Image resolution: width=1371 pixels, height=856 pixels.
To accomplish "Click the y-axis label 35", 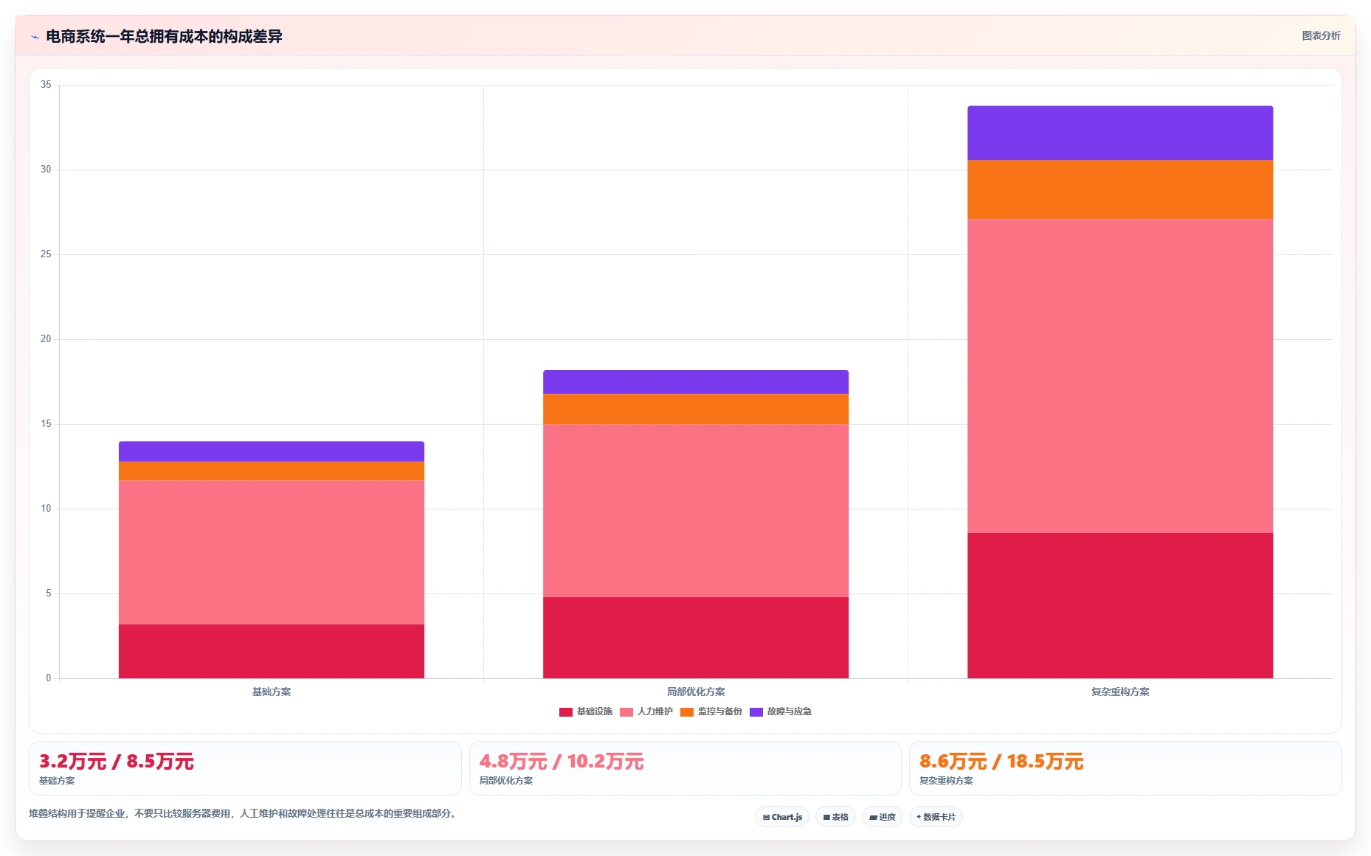I will click(x=46, y=85).
